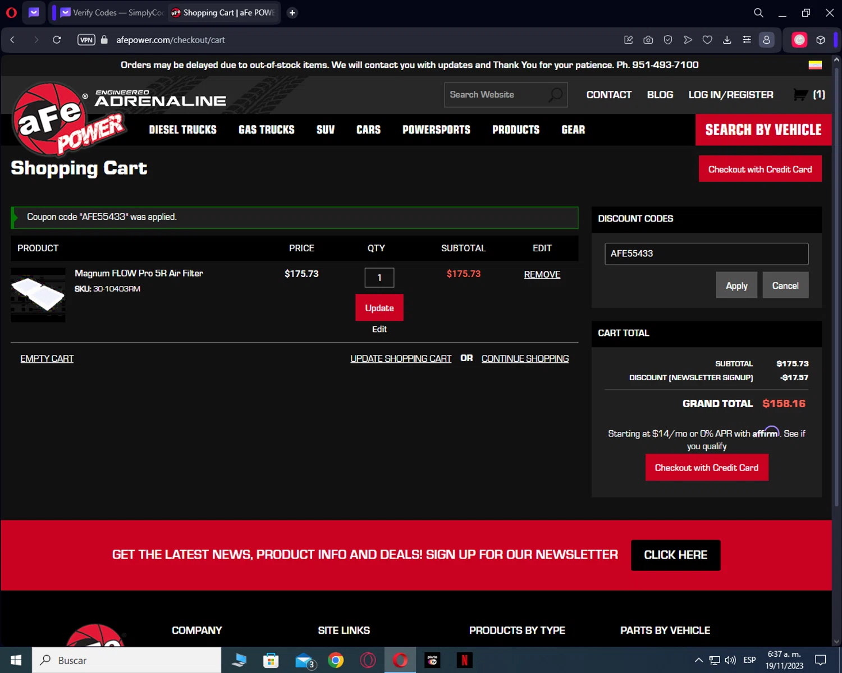Click the Magnum FLOW air filter thumbnail
This screenshot has height=673, width=842.
point(38,295)
